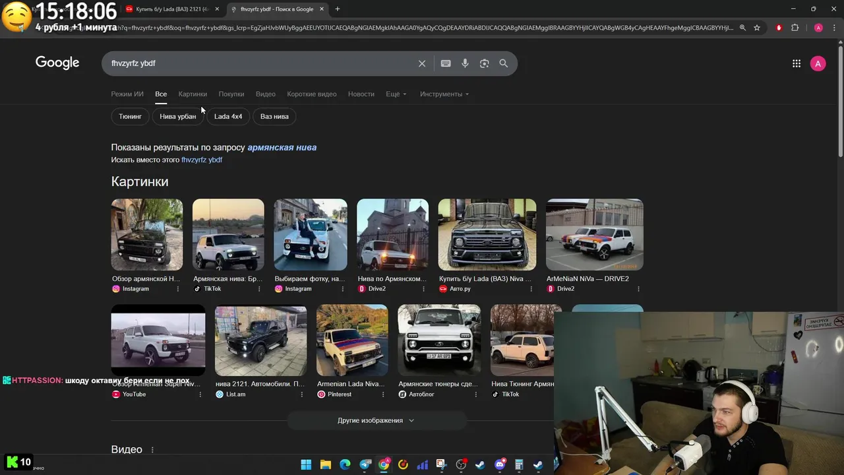Click the Google logo
This screenshot has width=844, height=475.
[57, 63]
